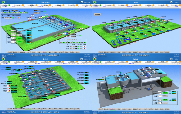Select the green-highlighted navigation tab beneath the filter pool view
181x114 pixels.
pos(140,52)
